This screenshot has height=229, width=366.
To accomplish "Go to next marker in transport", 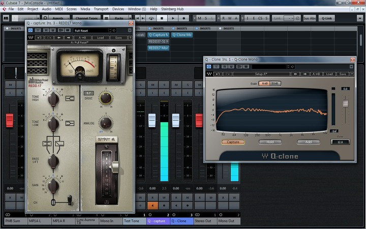I will [x=143, y=18].
